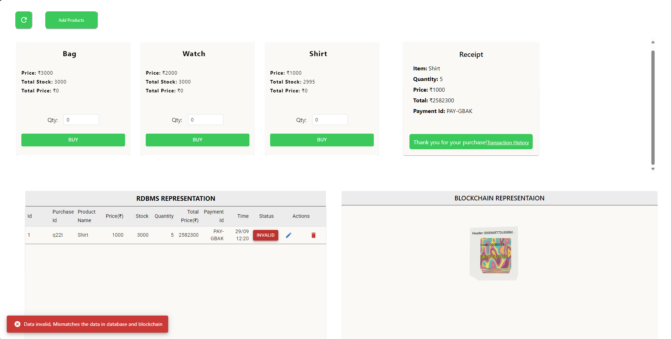Focus the Bag quantity input field
This screenshot has height=339, width=671.
coord(81,120)
